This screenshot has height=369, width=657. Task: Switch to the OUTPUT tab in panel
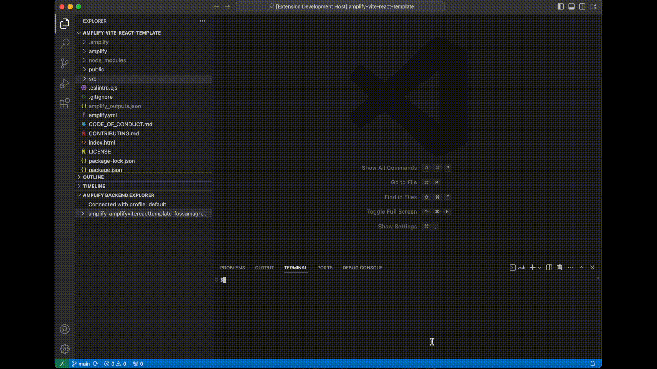265,267
